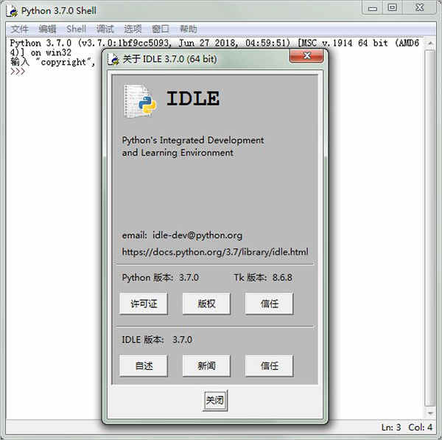This screenshot has width=442, height=440.
Task: Click the Tk 版本: 8.6.8 label
Action: [x=263, y=278]
